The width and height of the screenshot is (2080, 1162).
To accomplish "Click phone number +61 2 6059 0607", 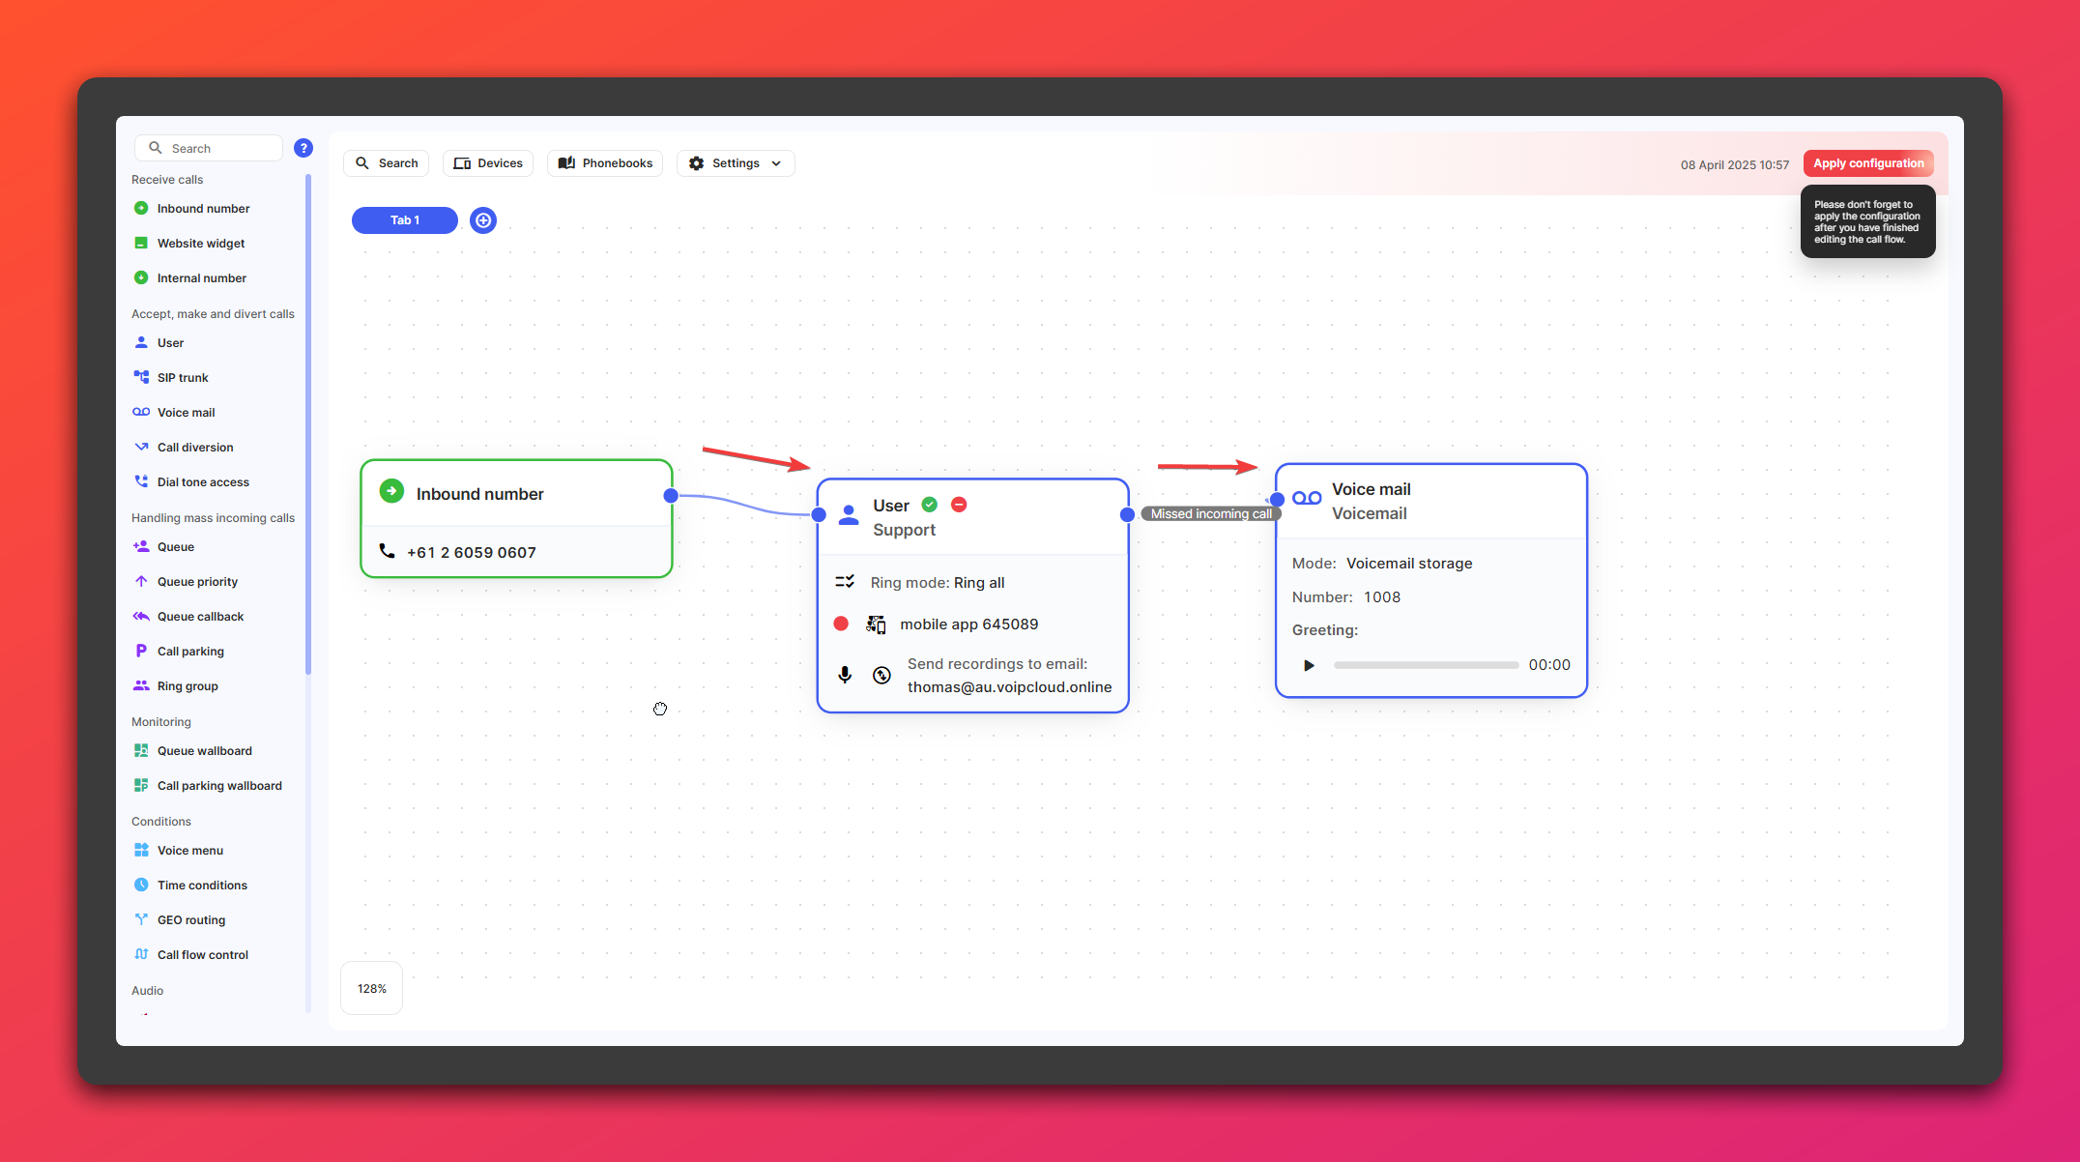I will 472,552.
